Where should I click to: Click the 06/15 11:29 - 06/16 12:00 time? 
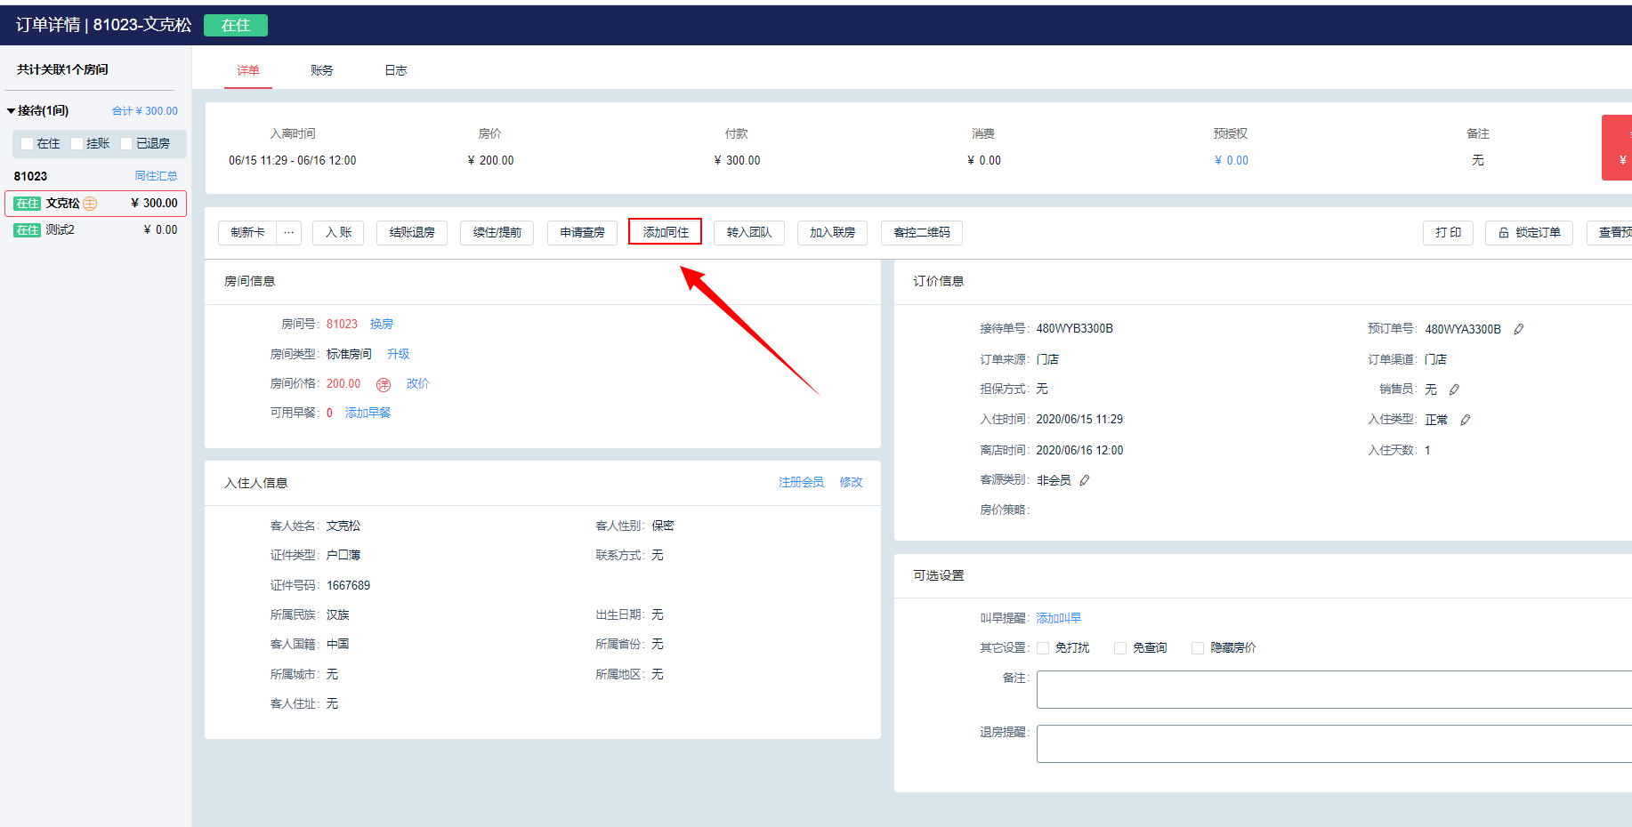pos(292,161)
